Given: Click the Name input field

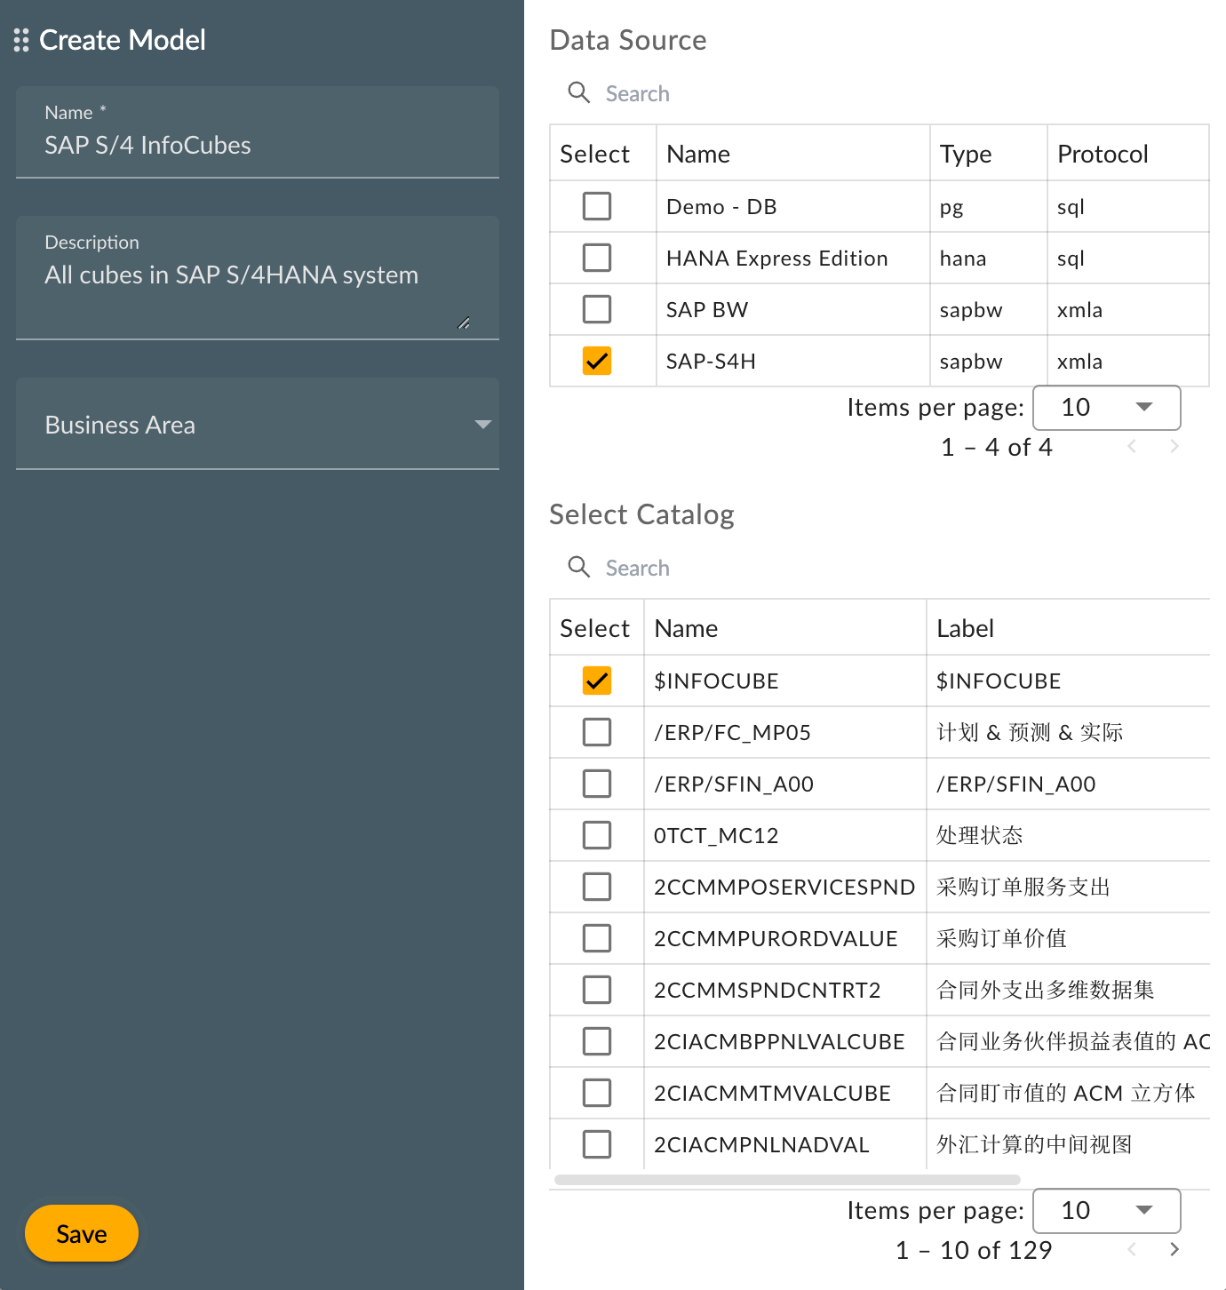Looking at the screenshot, I should [258, 145].
